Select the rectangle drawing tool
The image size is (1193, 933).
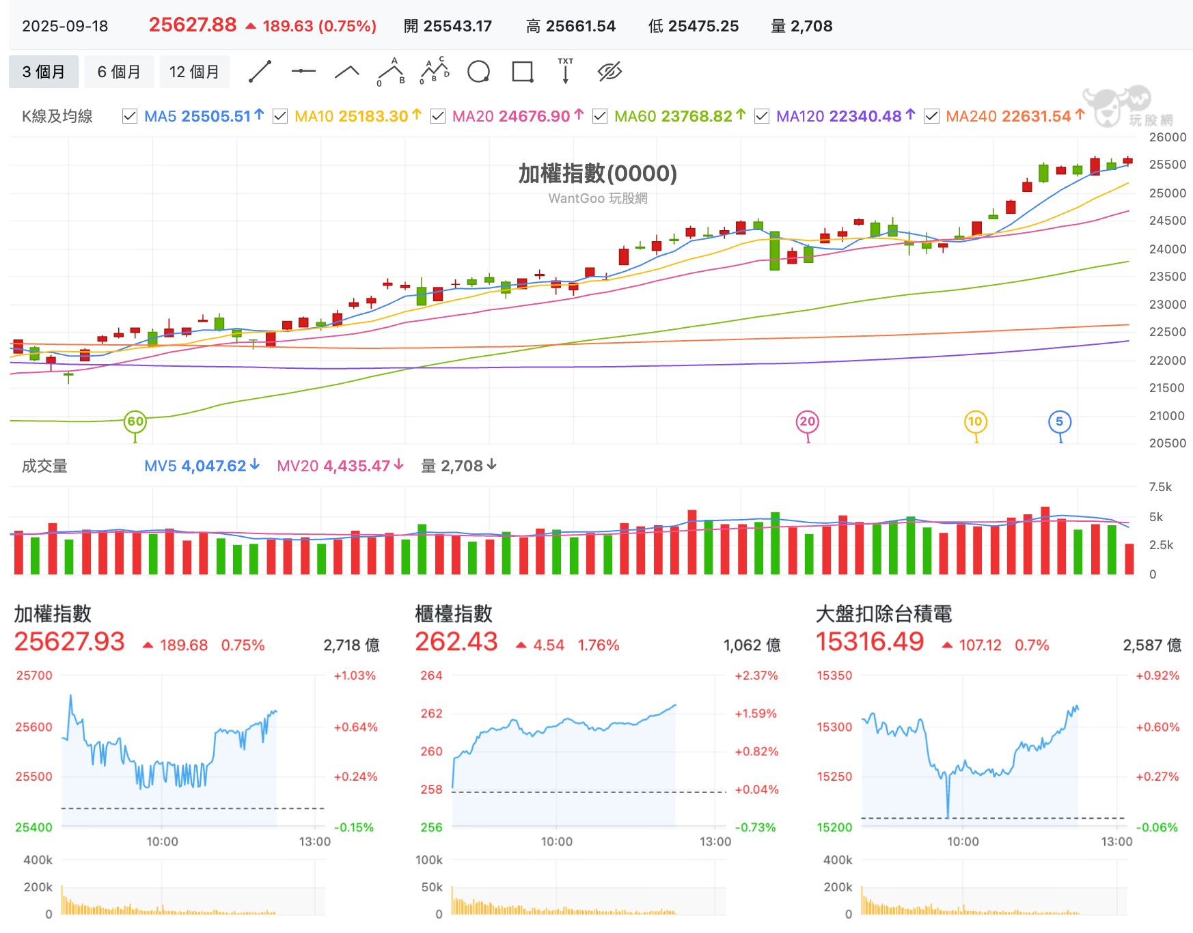tap(523, 72)
